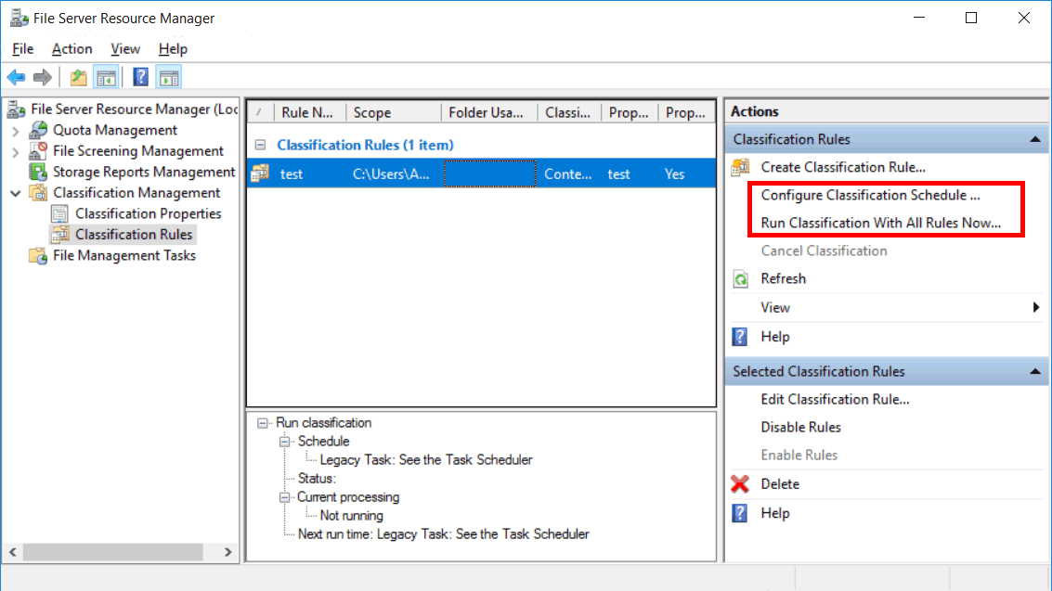The width and height of the screenshot is (1052, 591).
Task: Collapse the Classification Rules (1 item) group
Action: pos(260,145)
